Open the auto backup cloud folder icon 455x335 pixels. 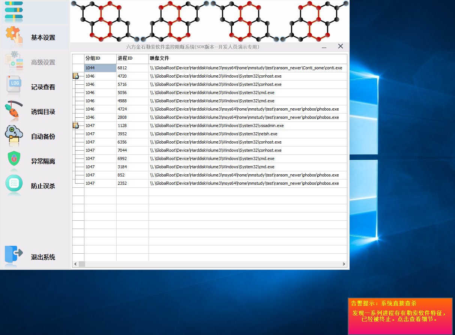pos(14,135)
